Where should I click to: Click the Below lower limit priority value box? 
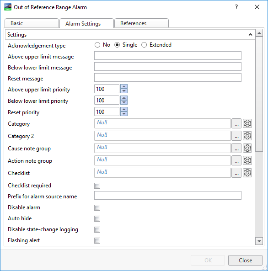(107, 100)
